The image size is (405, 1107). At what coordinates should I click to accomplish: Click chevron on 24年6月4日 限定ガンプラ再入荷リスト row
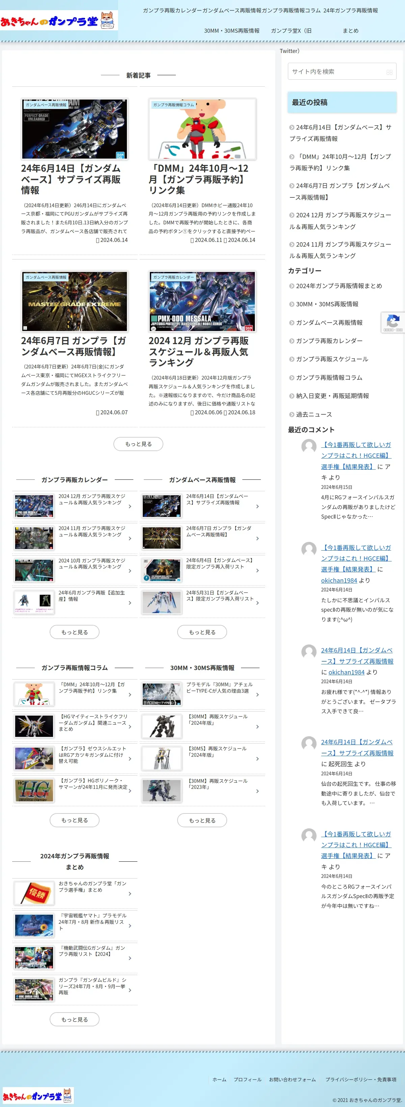pyautogui.click(x=258, y=571)
